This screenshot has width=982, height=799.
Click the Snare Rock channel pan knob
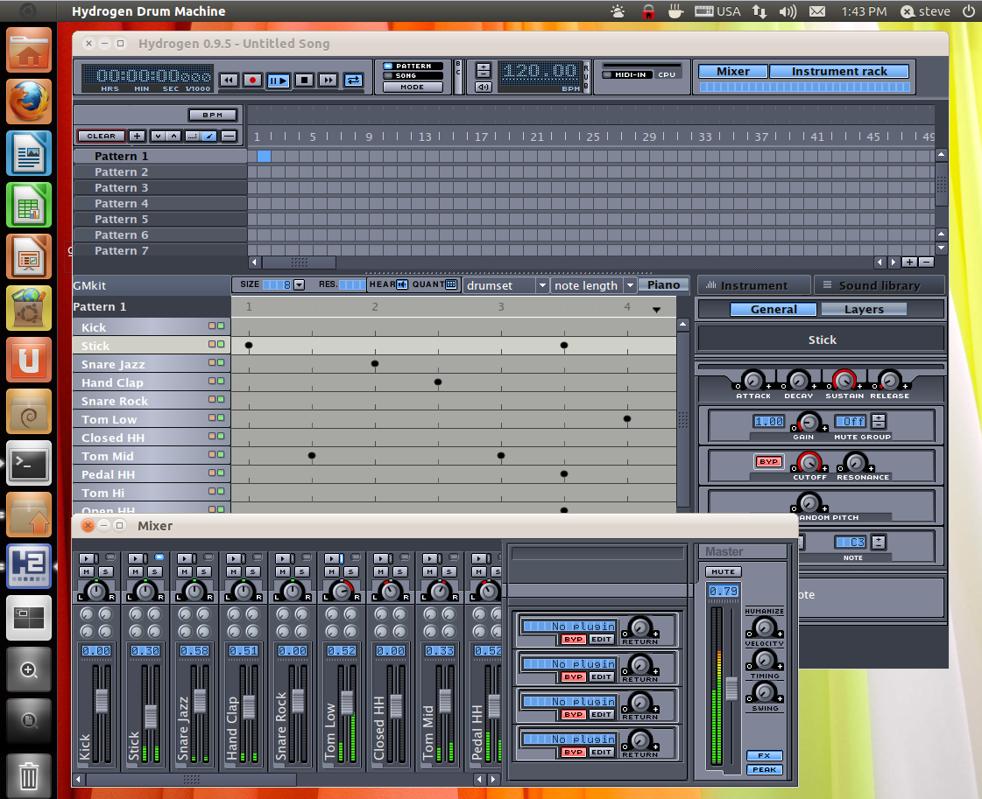pos(292,590)
